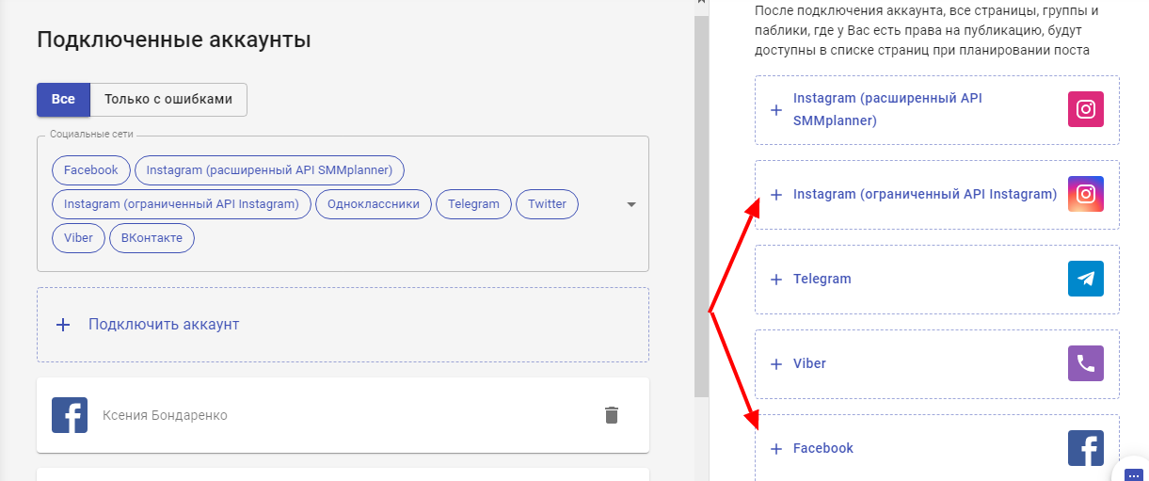
Task: Click the Instagram extended API pink icon
Action: pyautogui.click(x=1085, y=109)
